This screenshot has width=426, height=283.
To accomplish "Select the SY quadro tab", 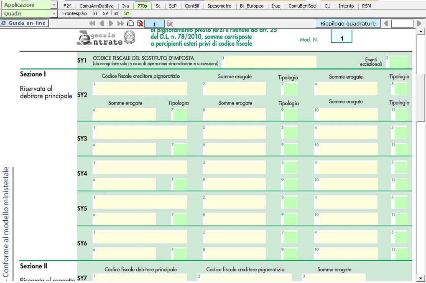I will pos(127,13).
